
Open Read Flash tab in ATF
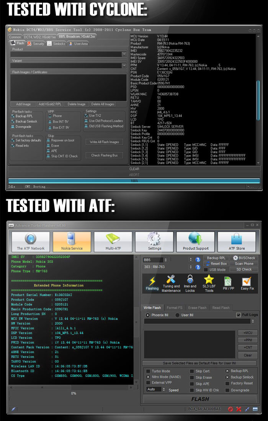tap(221, 308)
